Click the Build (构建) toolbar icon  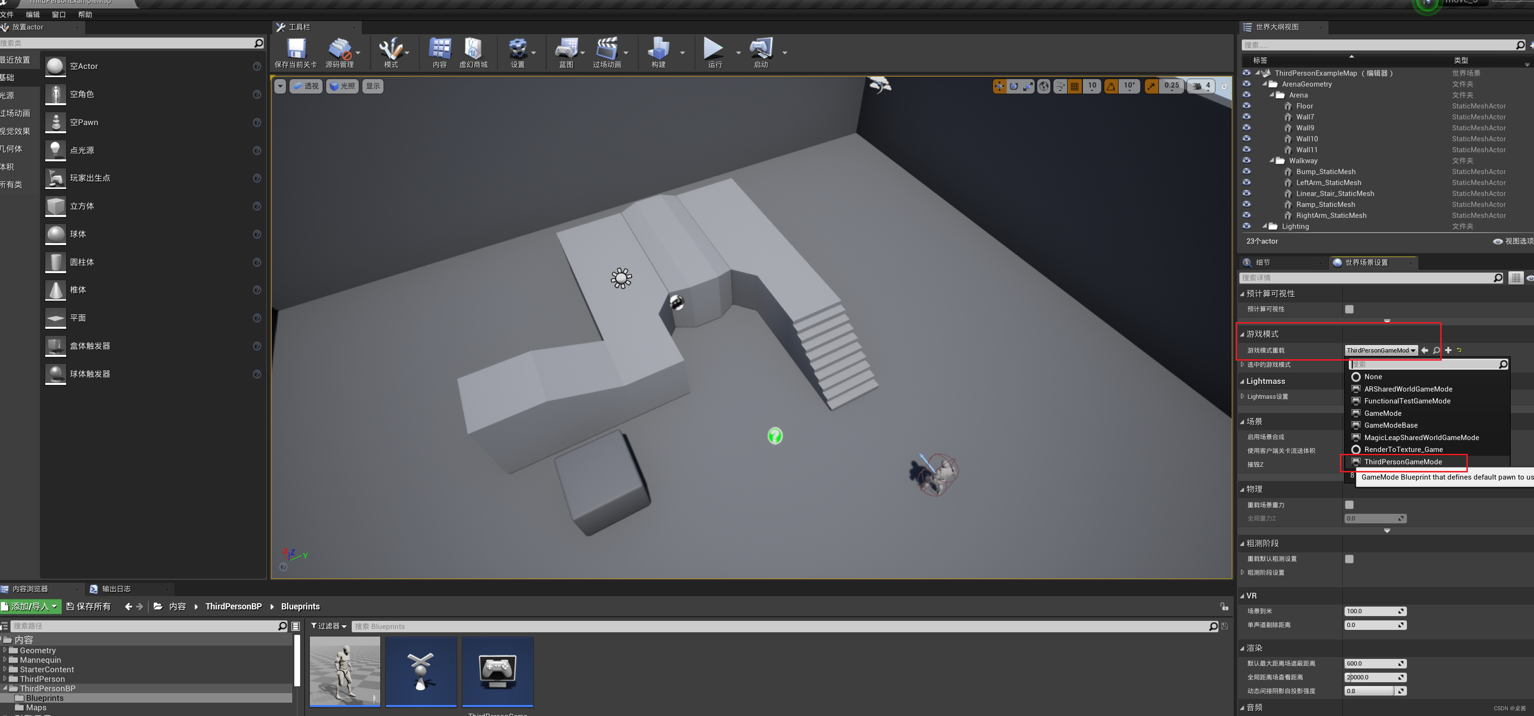tap(658, 50)
